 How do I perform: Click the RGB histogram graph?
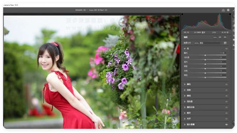206,22
